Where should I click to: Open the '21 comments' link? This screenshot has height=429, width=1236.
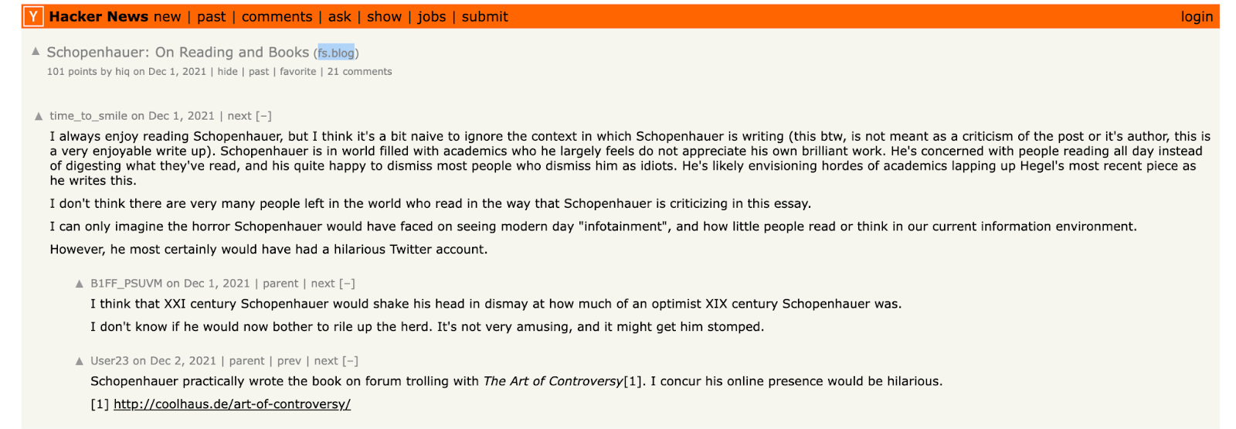click(359, 72)
